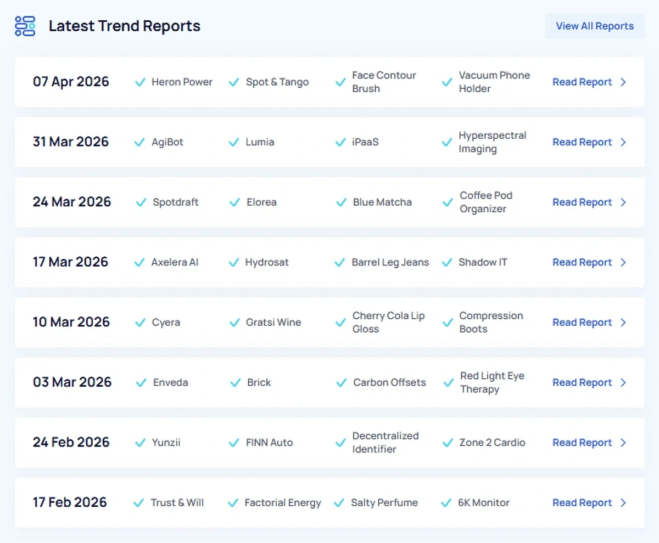The height and width of the screenshot is (543, 659).
Task: Click the 10 Mar 2026 date label
Action: tap(71, 323)
